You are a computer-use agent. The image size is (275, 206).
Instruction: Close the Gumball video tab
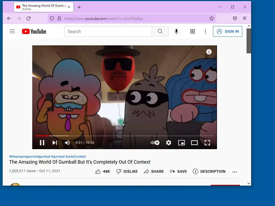click(x=69, y=7)
